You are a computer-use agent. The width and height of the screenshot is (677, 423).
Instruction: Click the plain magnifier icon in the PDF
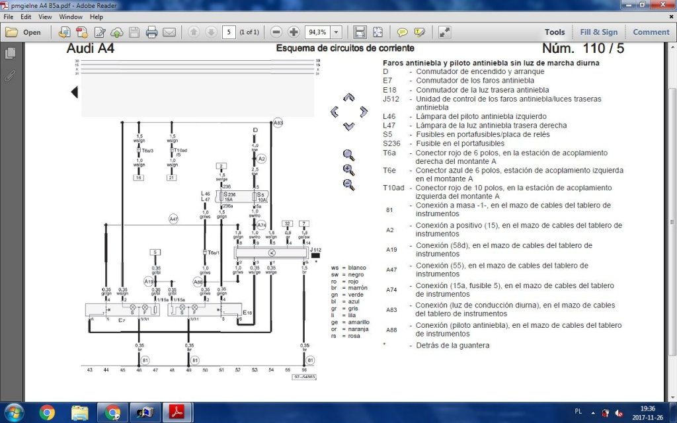[x=349, y=155]
